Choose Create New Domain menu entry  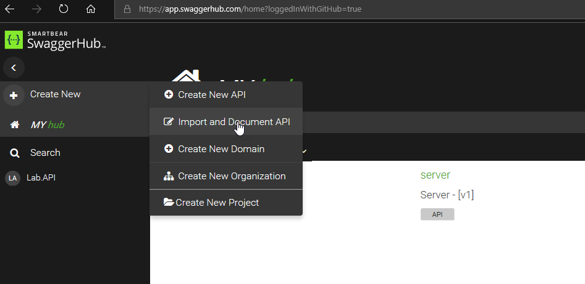coord(226,149)
